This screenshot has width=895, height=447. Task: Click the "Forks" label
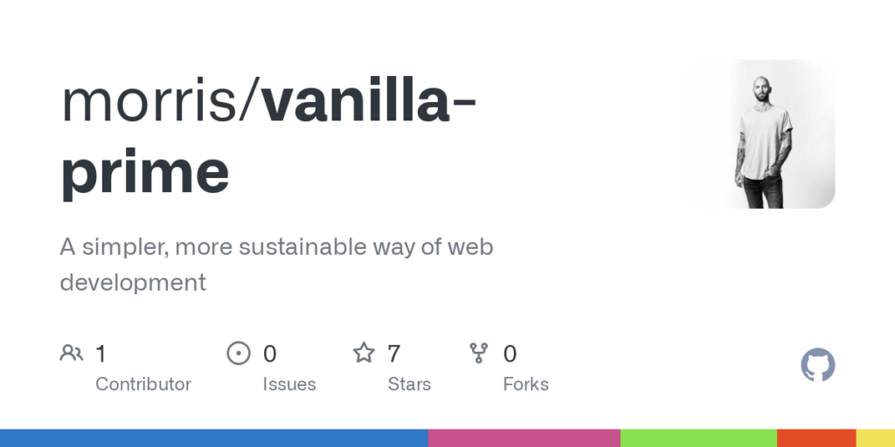(525, 384)
